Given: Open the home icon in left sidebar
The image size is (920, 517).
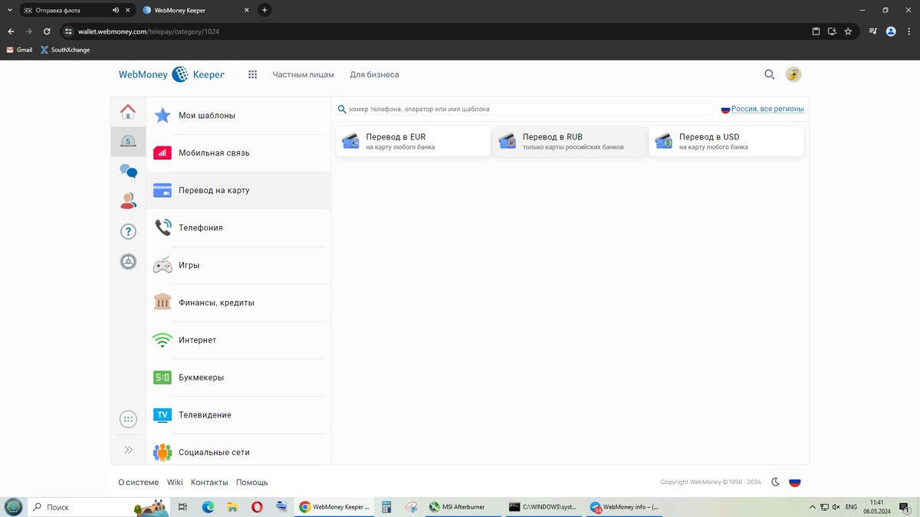Looking at the screenshot, I should point(128,112).
